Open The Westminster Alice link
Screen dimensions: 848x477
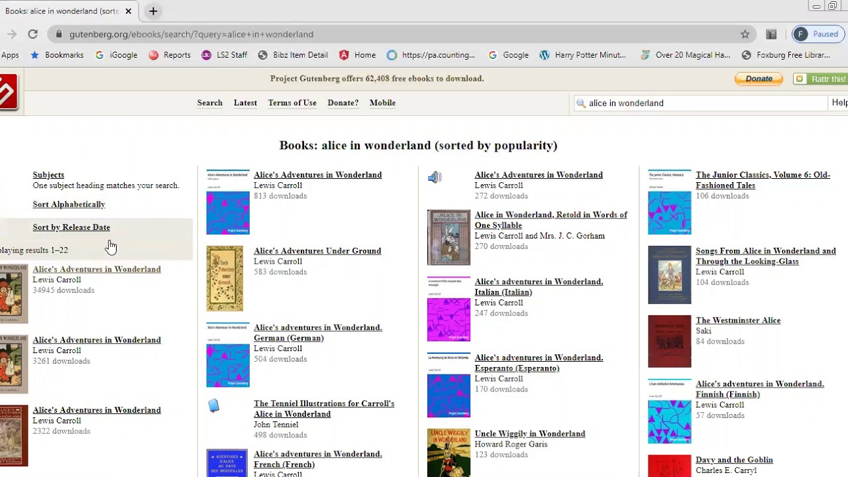pos(738,321)
